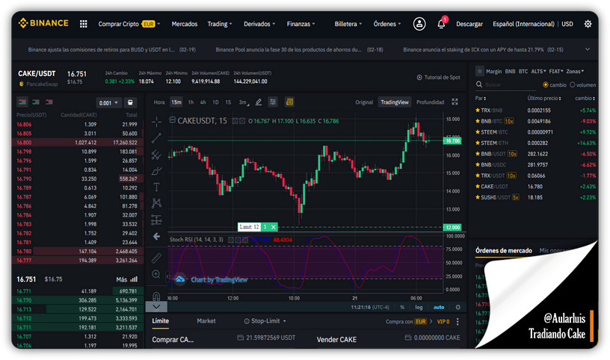Screen dimensions: 610x360
Task: Click the Descargar link
Action: point(469,24)
